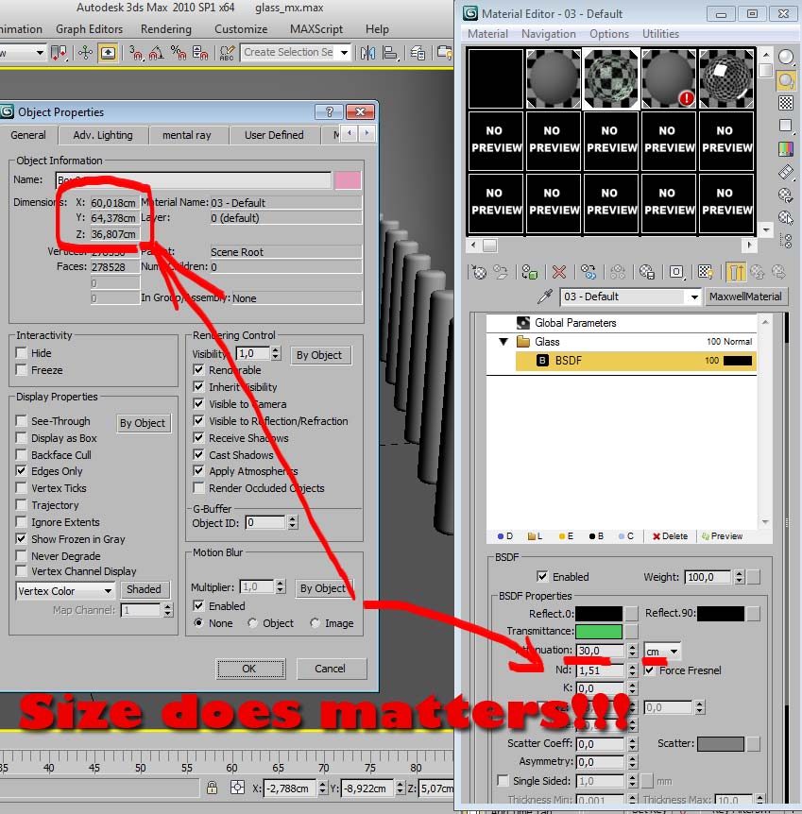Uncheck Force Fresnel checkbox
The image size is (802, 814).
[x=649, y=670]
